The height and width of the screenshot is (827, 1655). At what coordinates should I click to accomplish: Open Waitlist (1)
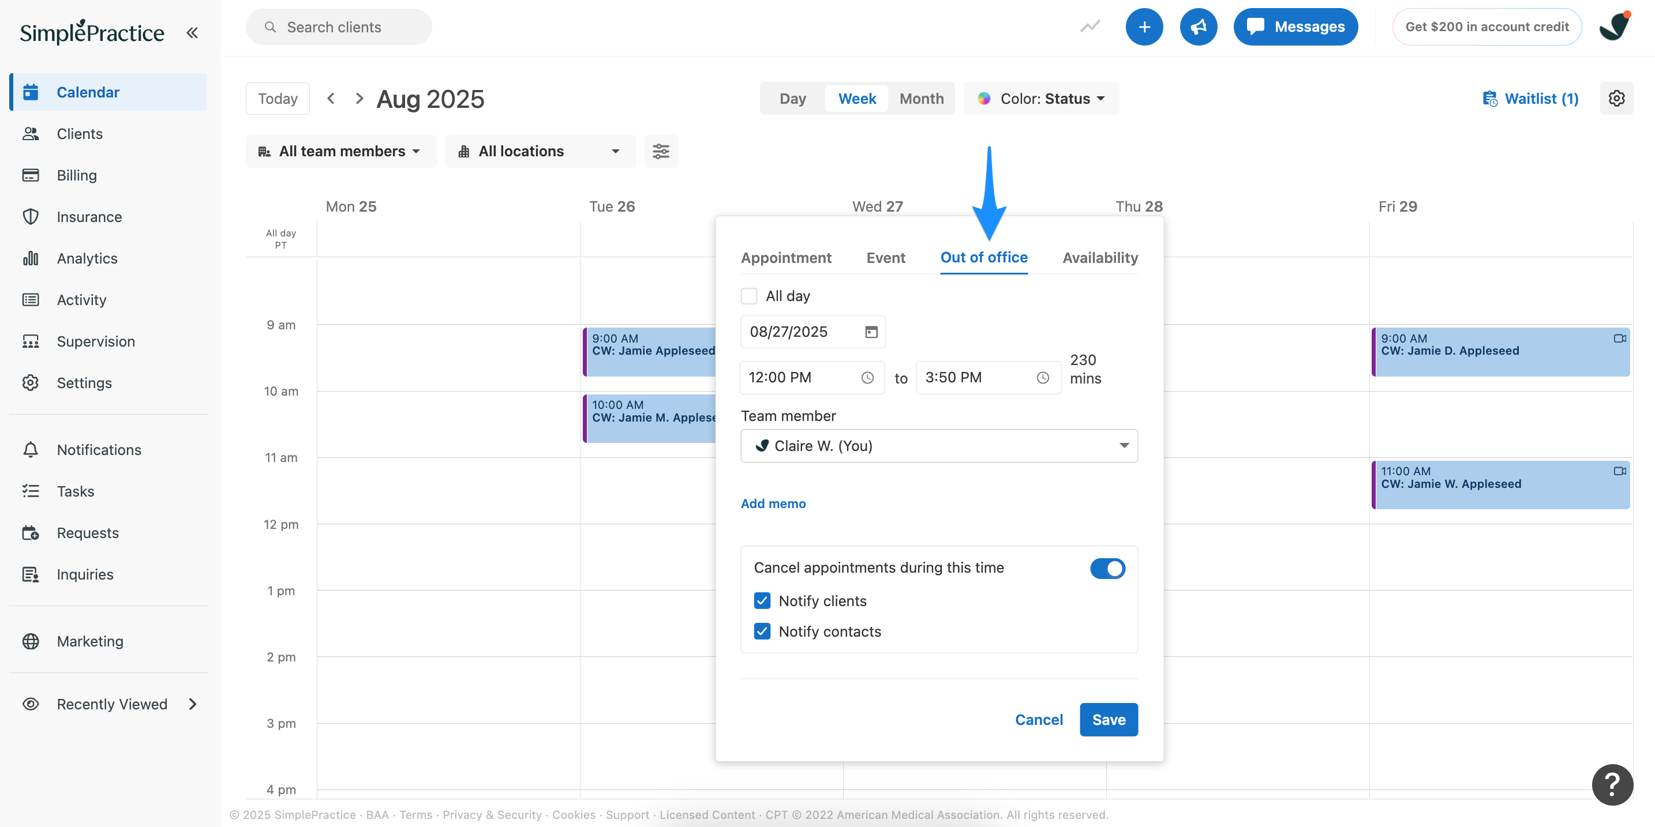pyautogui.click(x=1530, y=98)
